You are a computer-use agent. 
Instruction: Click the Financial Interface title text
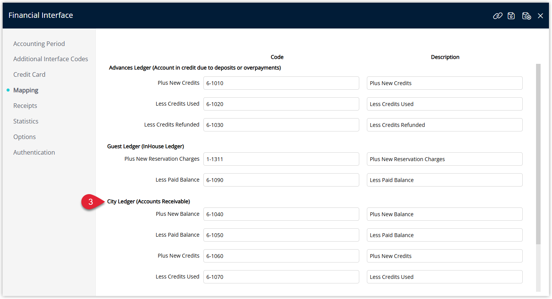[41, 15]
